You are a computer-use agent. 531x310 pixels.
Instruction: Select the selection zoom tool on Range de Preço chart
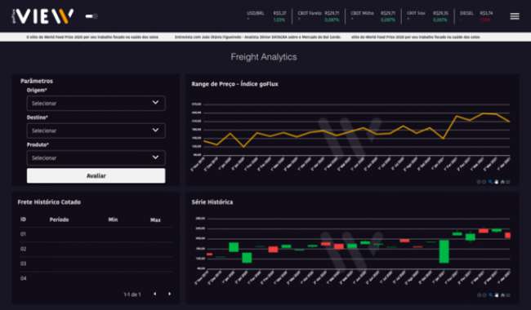490,182
